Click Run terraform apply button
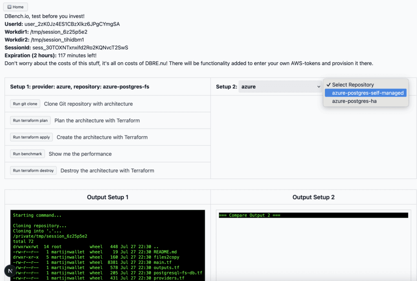The width and height of the screenshot is (417, 281). click(31, 137)
